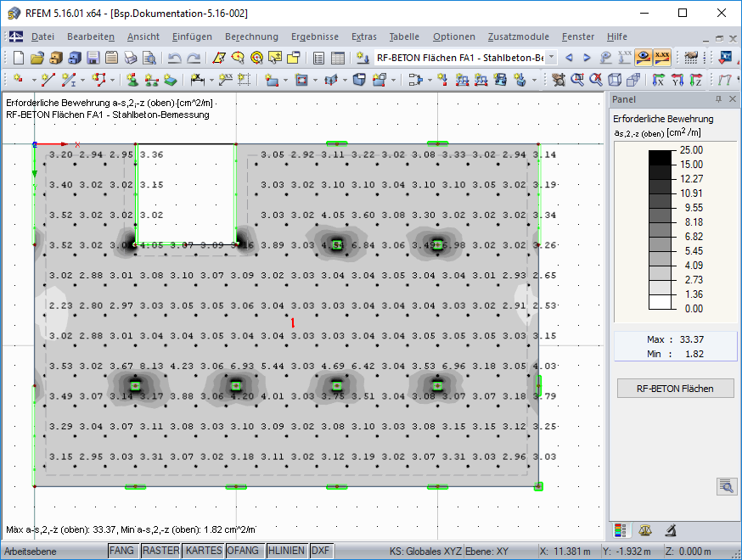The width and height of the screenshot is (742, 560).
Task: Pin the Panel with pushpin icon
Action: pos(718,99)
